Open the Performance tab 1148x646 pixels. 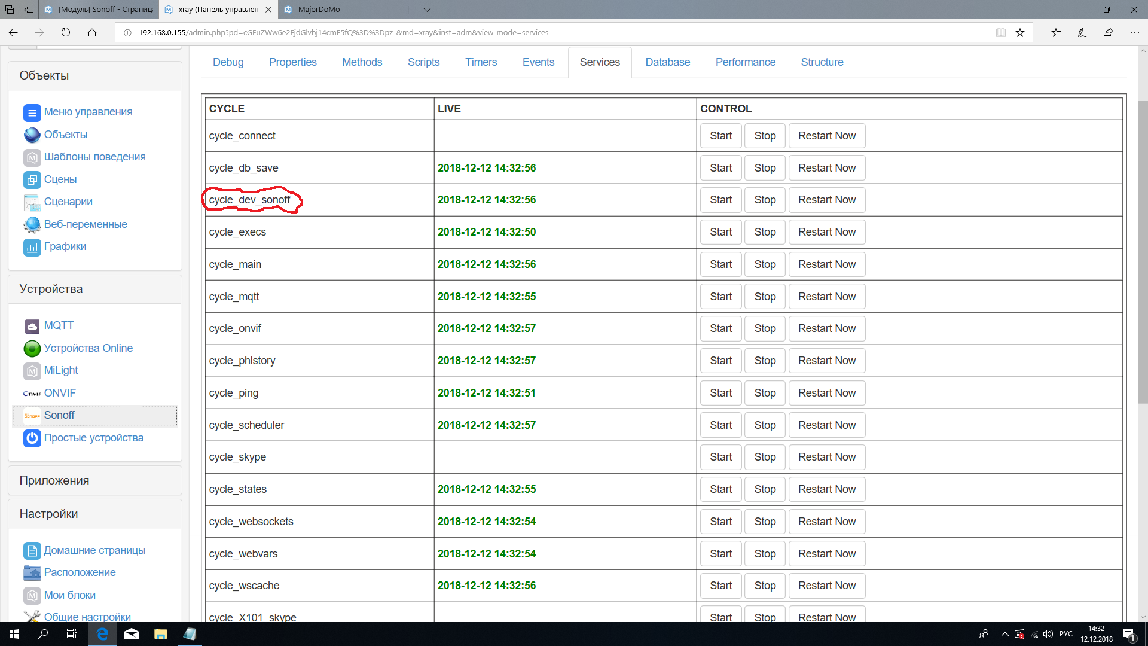[x=745, y=62]
